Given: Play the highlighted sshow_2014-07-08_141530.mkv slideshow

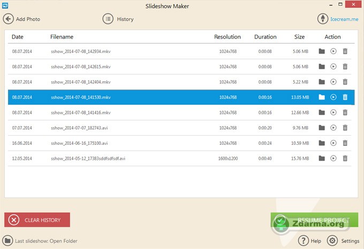Looking at the screenshot, I should (333, 97).
